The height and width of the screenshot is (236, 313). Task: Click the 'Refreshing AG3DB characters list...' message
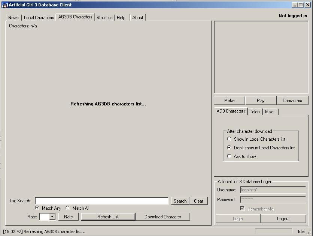108,104
